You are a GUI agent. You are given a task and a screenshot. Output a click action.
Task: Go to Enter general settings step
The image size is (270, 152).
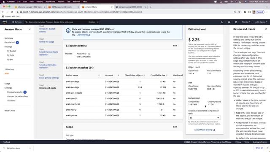(49, 78)
